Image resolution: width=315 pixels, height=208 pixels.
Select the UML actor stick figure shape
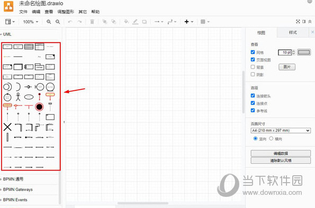[18, 97]
